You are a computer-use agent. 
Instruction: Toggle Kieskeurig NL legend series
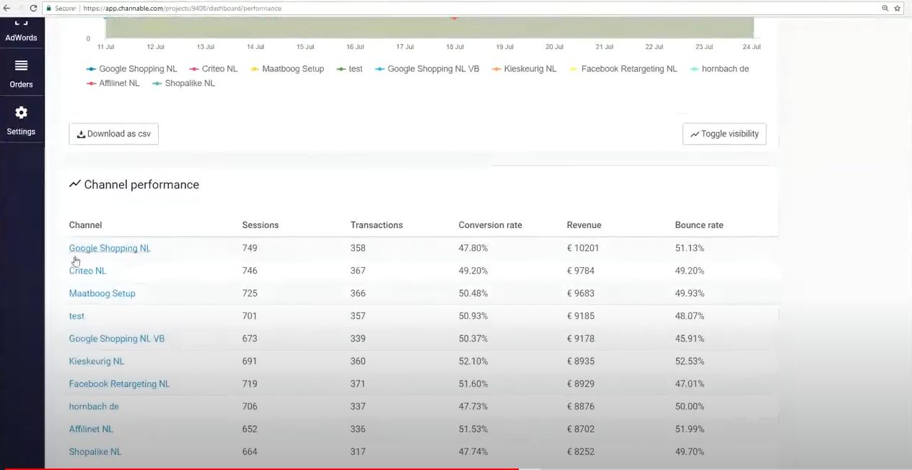coord(525,69)
